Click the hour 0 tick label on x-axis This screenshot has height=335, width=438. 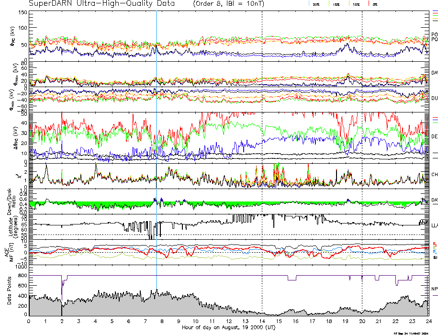[x=29, y=322]
